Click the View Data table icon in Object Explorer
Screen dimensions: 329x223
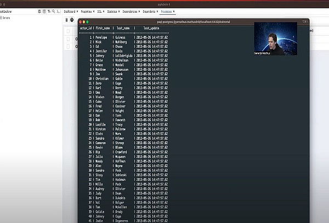(44, 12)
